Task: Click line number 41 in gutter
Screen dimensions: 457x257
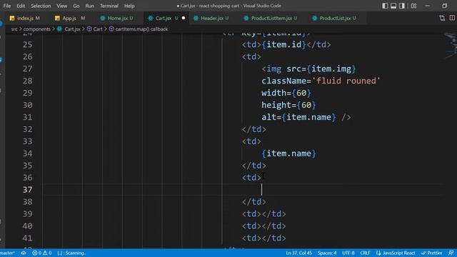Action: pyautogui.click(x=27, y=238)
